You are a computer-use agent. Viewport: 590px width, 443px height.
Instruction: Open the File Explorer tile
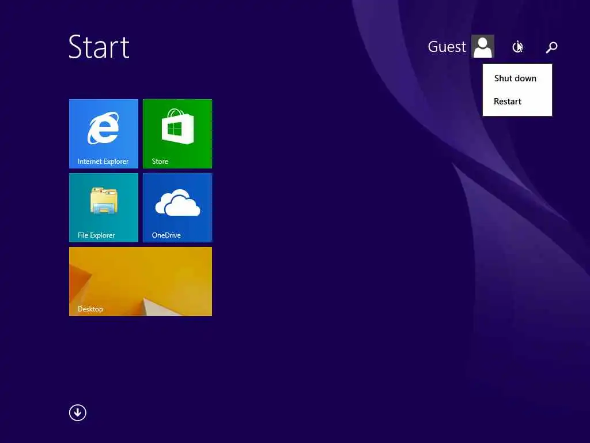point(104,208)
